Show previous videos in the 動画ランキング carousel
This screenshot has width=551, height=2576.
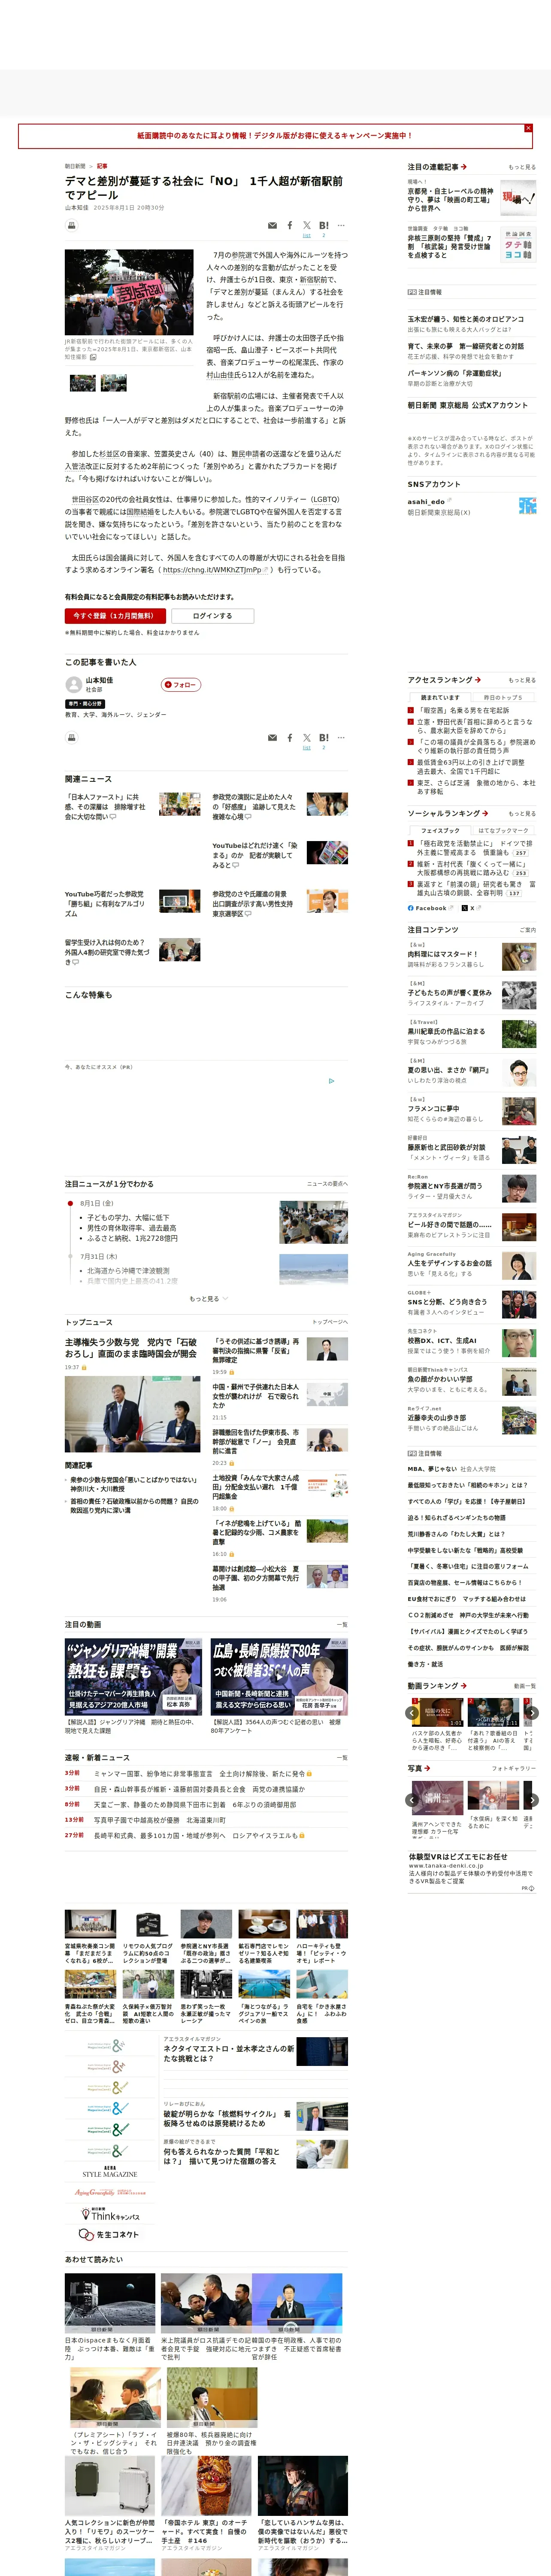[x=412, y=1713]
